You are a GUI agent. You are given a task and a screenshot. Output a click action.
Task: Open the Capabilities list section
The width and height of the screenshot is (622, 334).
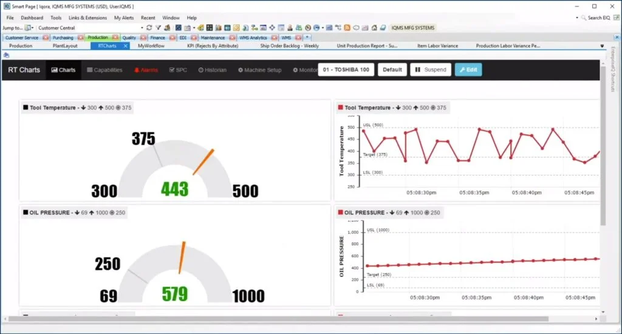[x=104, y=70]
